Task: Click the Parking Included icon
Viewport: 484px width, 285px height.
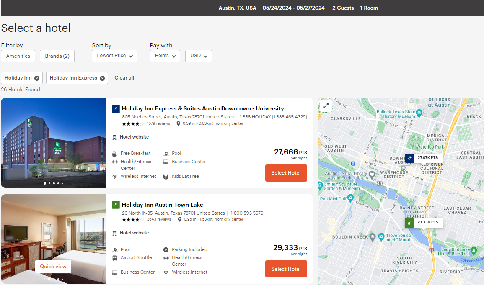Action: pos(166,249)
